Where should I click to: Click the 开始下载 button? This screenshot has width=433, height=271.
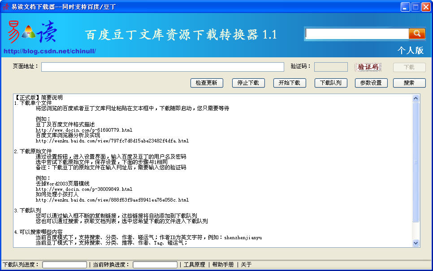coord(290,83)
